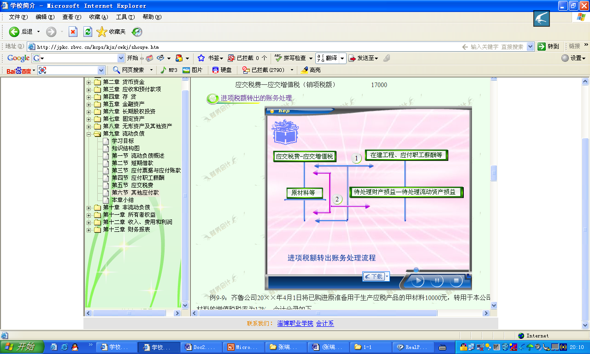Open the Google search box dropdown
The image size is (590, 354).
click(x=121, y=58)
